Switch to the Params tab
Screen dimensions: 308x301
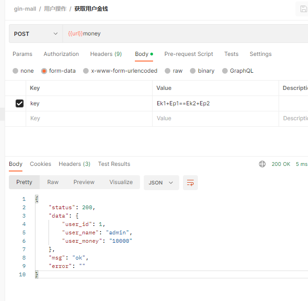coord(22,54)
